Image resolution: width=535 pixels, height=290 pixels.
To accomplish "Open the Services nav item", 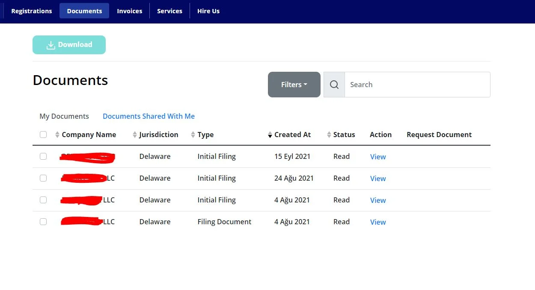I will (x=169, y=11).
